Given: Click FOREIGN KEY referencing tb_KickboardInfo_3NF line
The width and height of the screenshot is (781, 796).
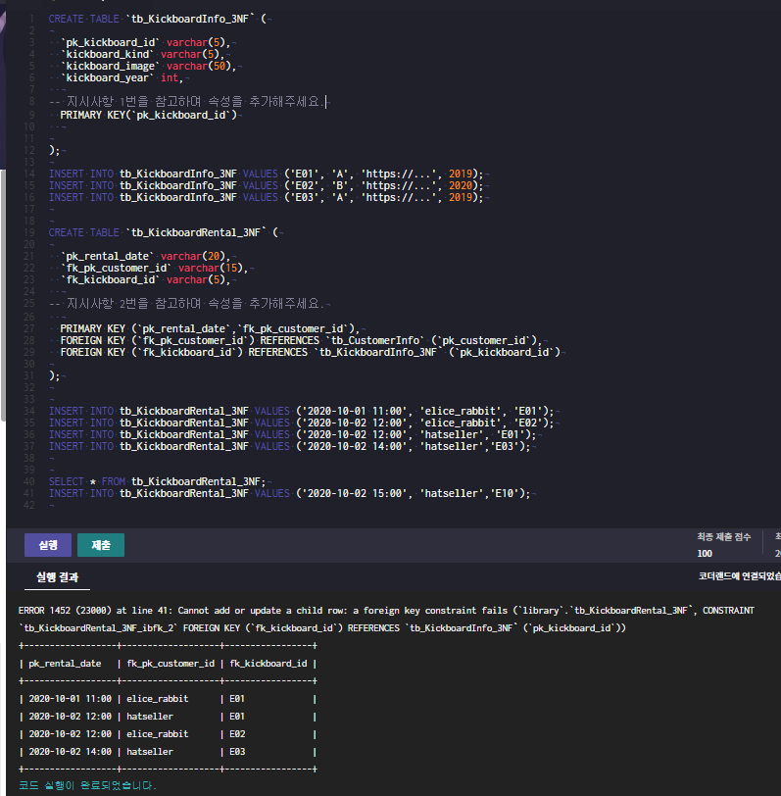Looking at the screenshot, I should [x=310, y=352].
